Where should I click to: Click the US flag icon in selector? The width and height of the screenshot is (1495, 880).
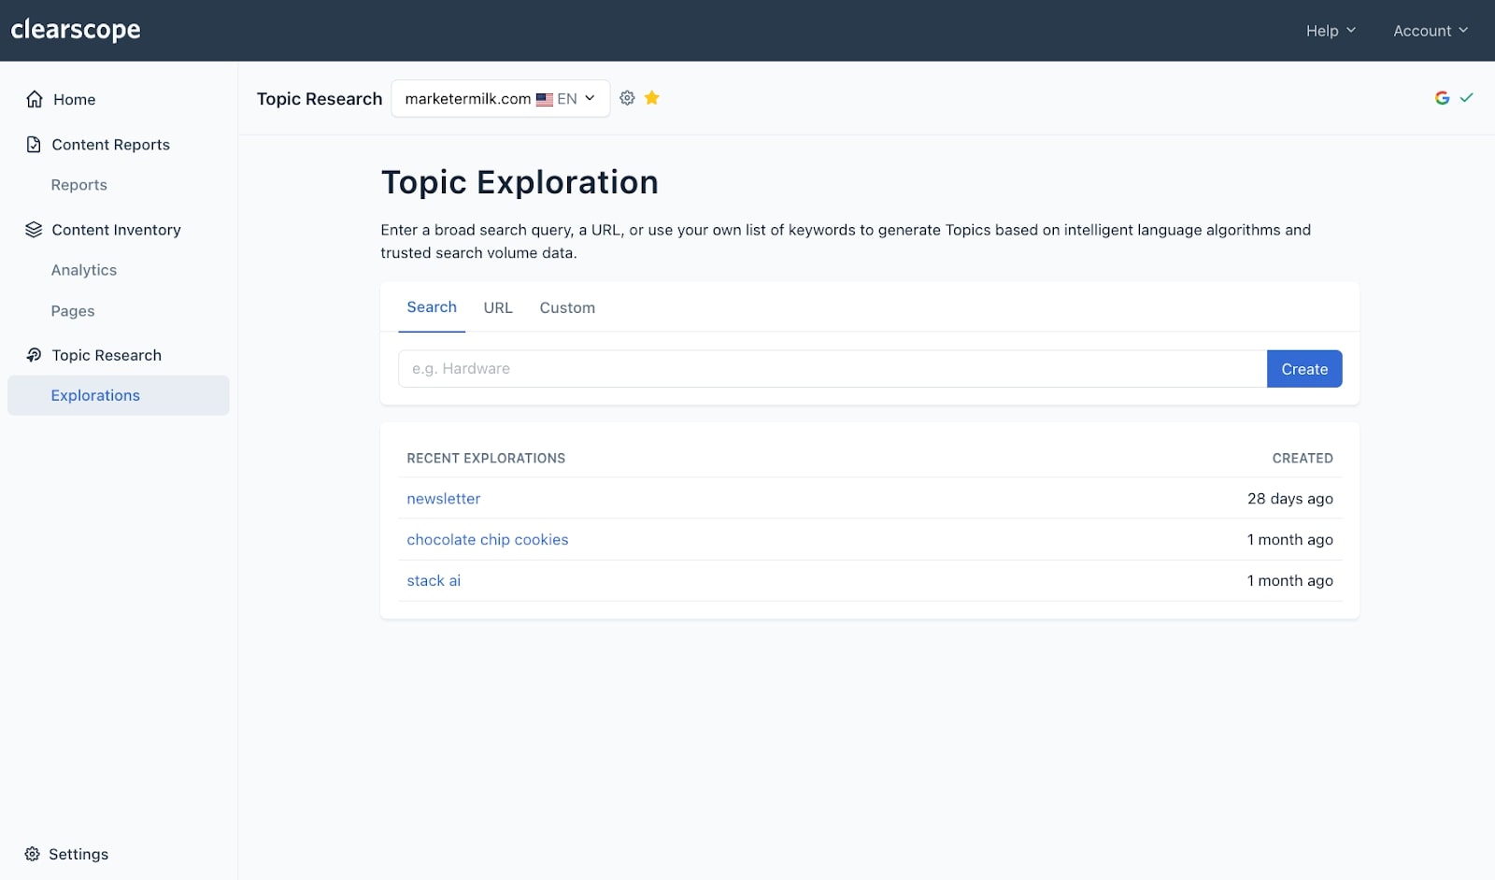[545, 99]
